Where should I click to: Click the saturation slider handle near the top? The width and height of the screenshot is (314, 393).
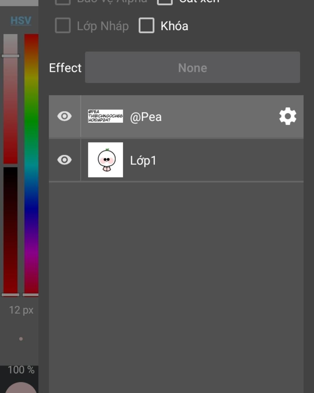click(x=10, y=56)
